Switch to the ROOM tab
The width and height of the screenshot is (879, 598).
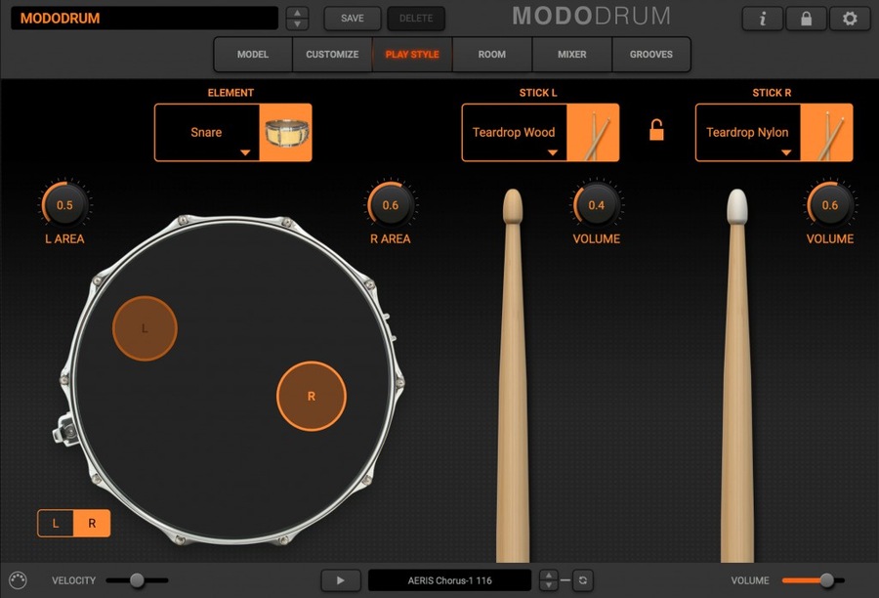(492, 55)
